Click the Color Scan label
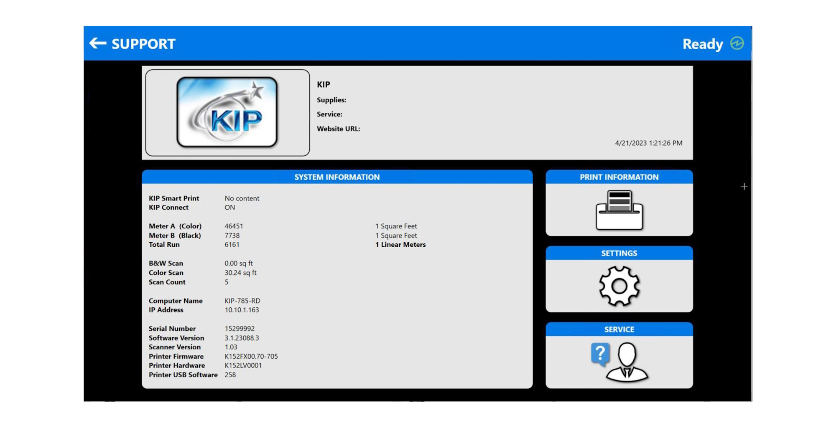The width and height of the screenshot is (836, 428). pos(166,273)
